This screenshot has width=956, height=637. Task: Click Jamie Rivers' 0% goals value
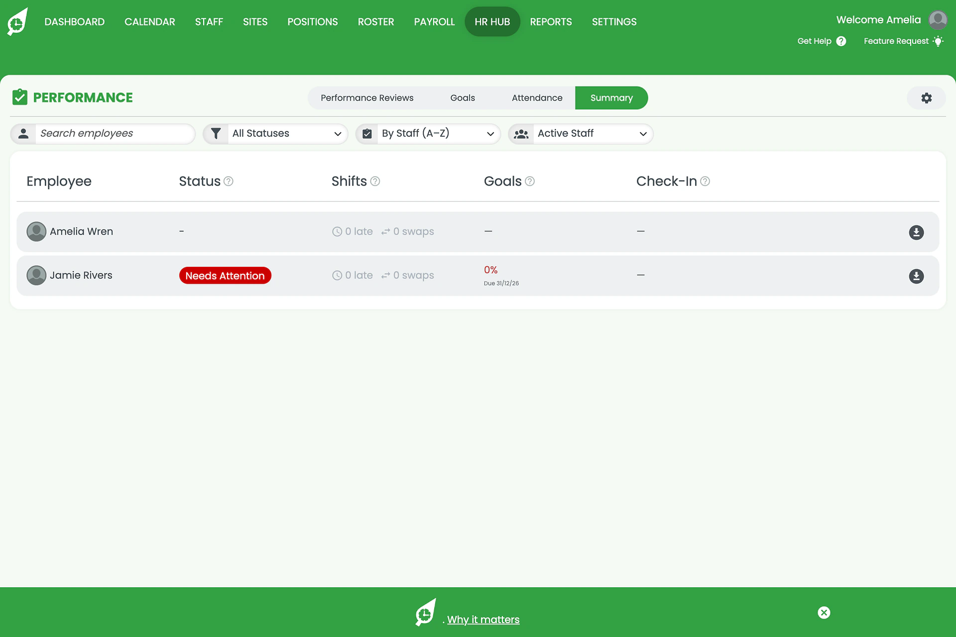[490, 270]
